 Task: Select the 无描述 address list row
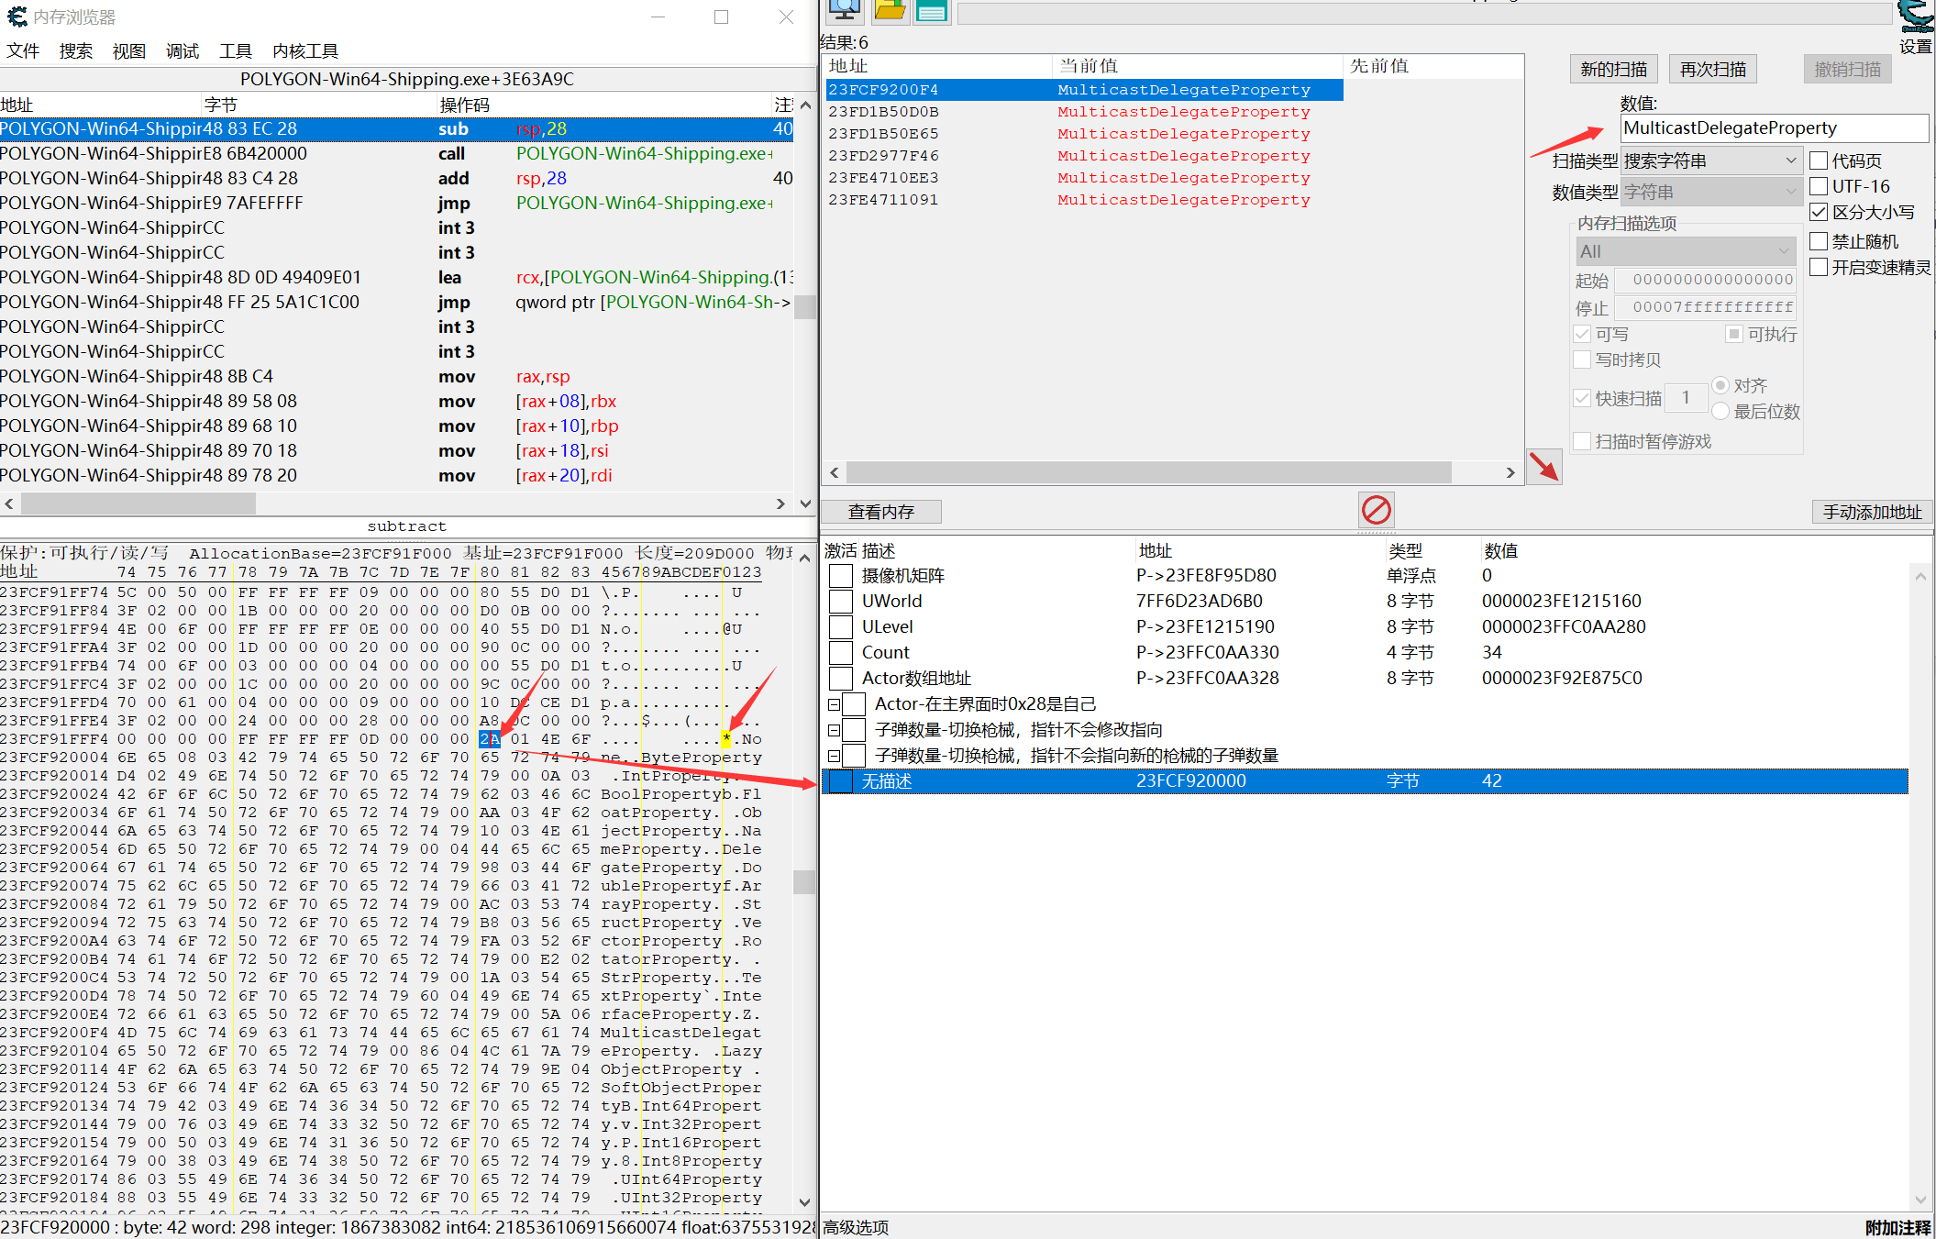[x=1365, y=781]
